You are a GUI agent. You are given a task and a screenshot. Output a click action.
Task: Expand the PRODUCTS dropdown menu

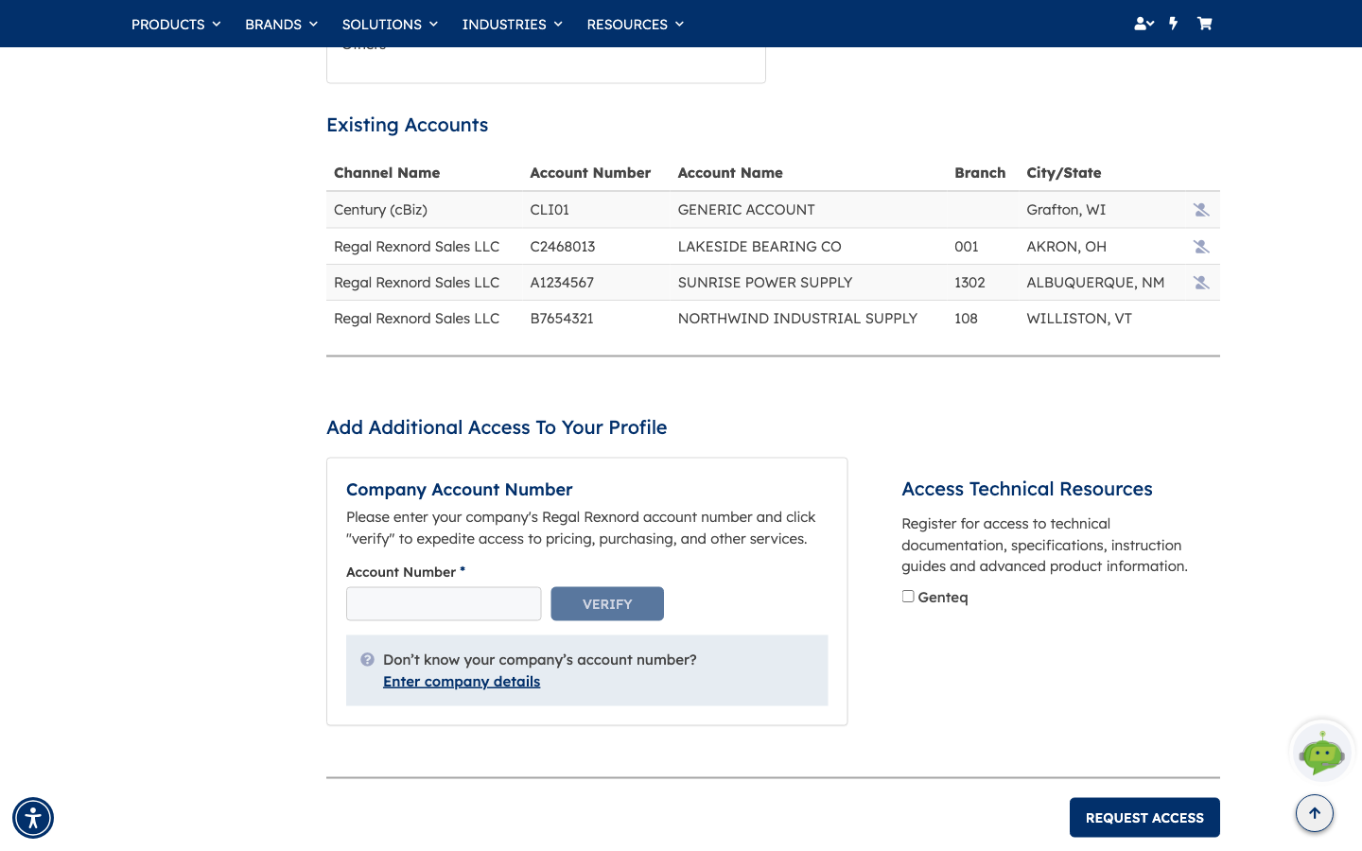[176, 24]
